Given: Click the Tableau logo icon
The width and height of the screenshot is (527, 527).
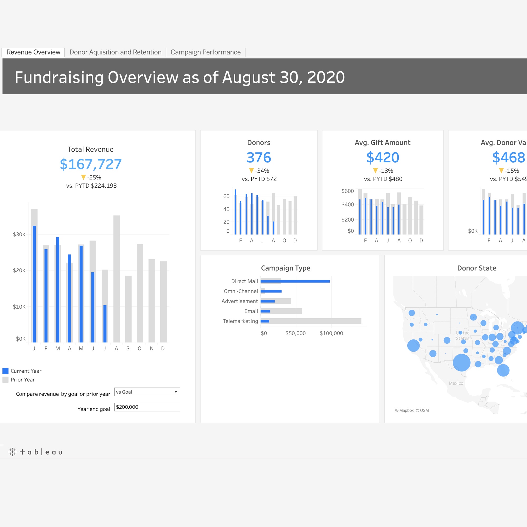Looking at the screenshot, I should [x=13, y=452].
